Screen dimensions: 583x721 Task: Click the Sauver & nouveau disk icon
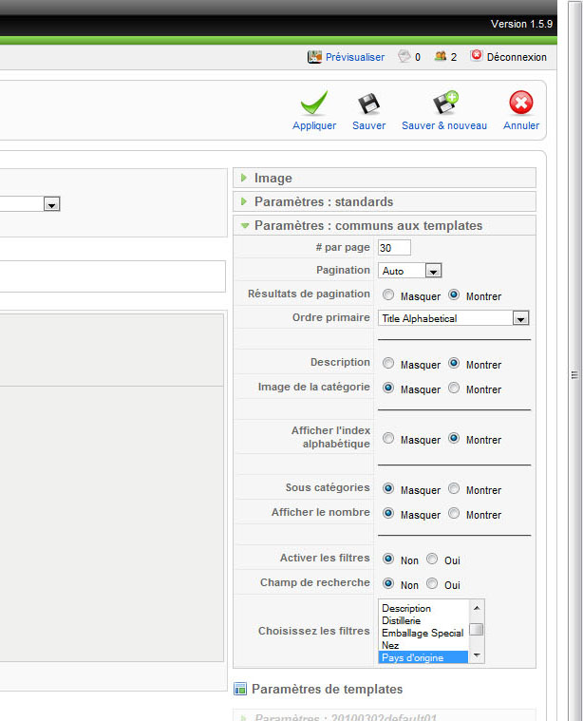click(x=445, y=103)
